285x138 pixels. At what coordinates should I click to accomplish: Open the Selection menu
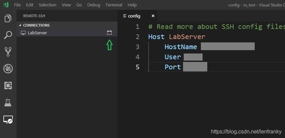[47, 5]
